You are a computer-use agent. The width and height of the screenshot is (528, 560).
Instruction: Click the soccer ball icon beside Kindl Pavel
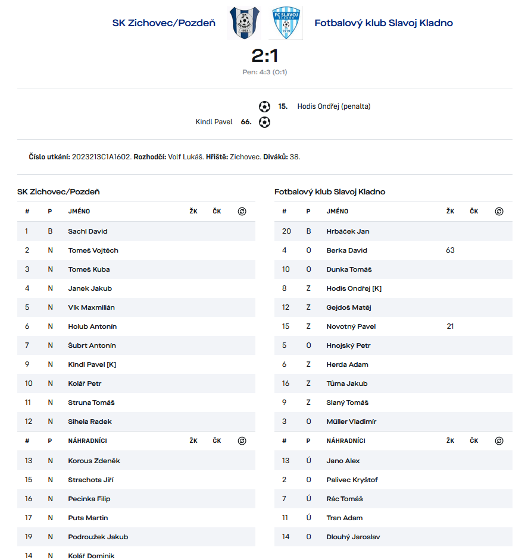(265, 122)
